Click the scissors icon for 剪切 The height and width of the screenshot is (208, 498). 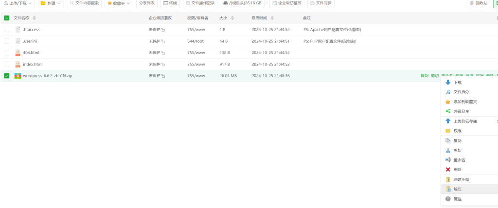tap(448, 150)
